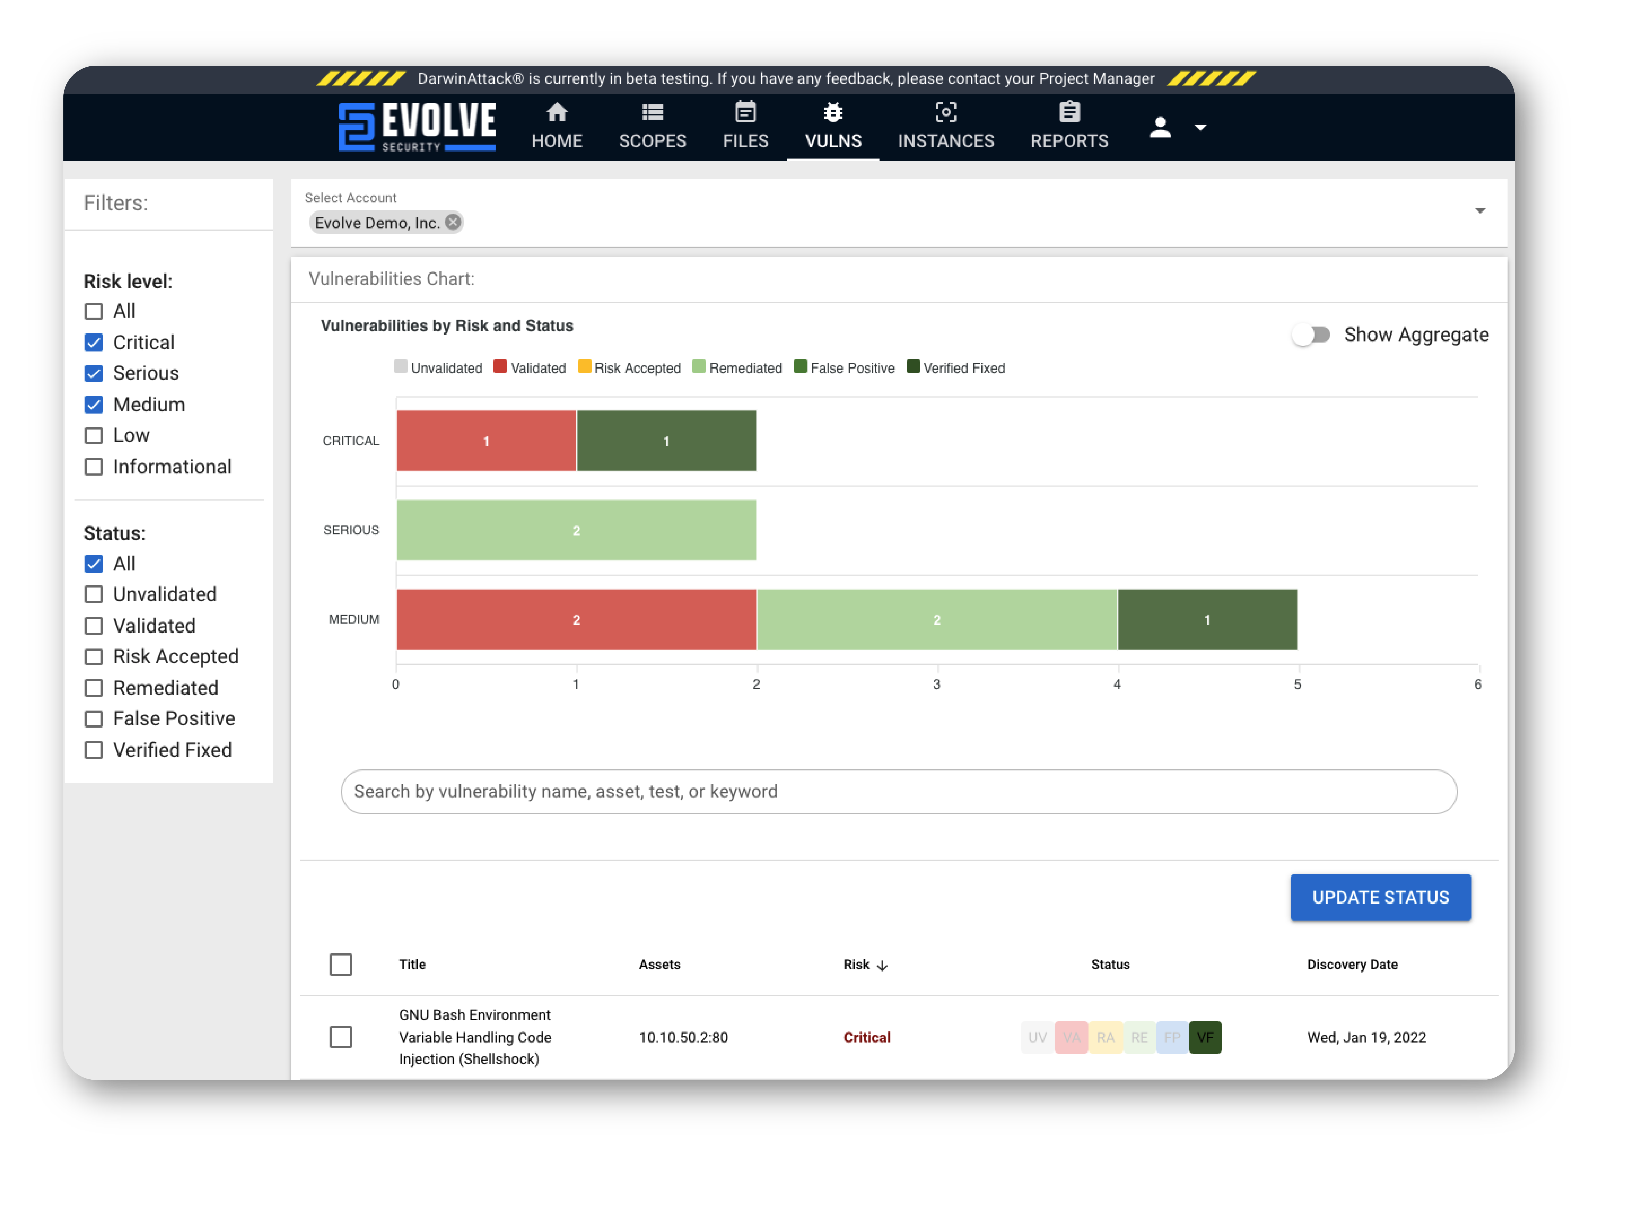Switch to the FILES tab
This screenshot has height=1223, width=1639.
(x=745, y=127)
